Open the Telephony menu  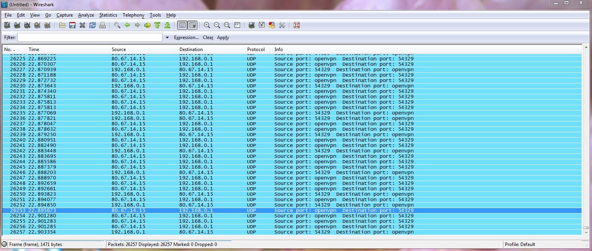pos(133,15)
